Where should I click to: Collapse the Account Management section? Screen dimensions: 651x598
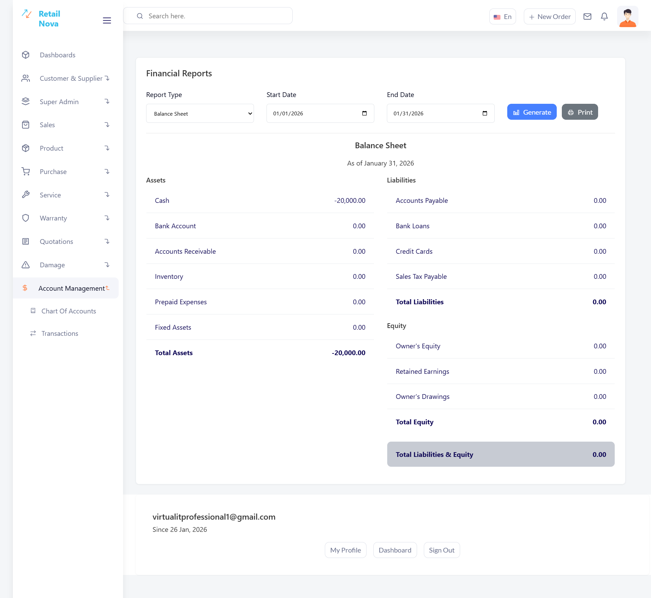(x=66, y=288)
